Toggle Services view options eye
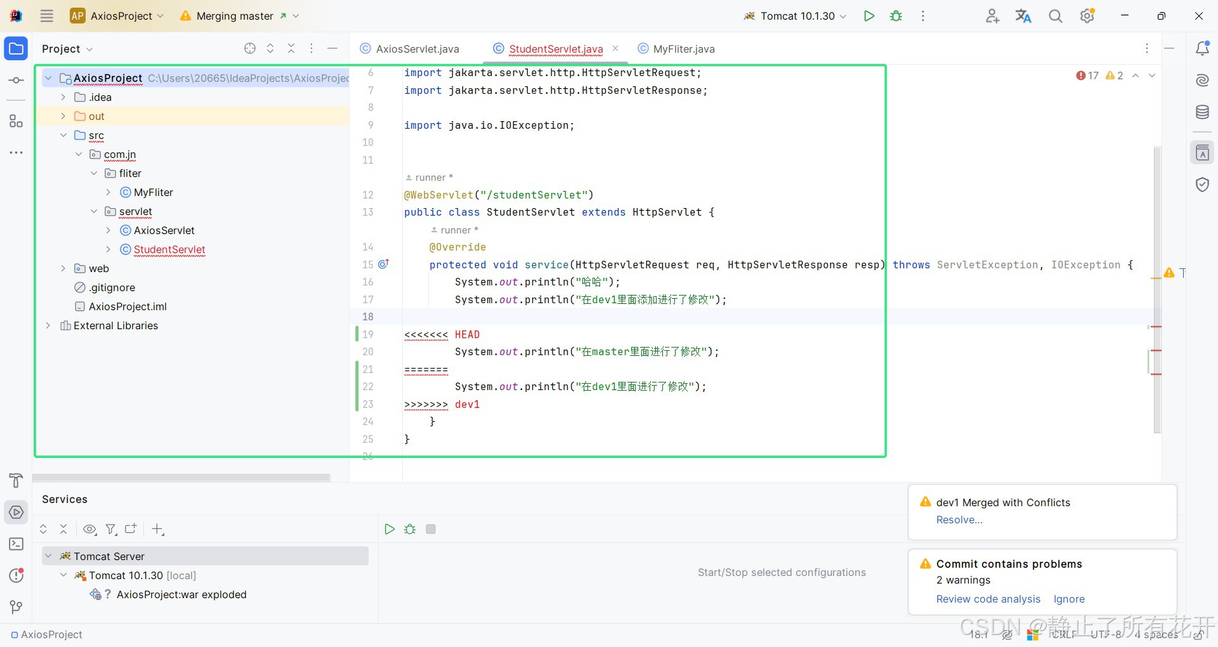Image resolution: width=1218 pixels, height=647 pixels. pyautogui.click(x=90, y=529)
